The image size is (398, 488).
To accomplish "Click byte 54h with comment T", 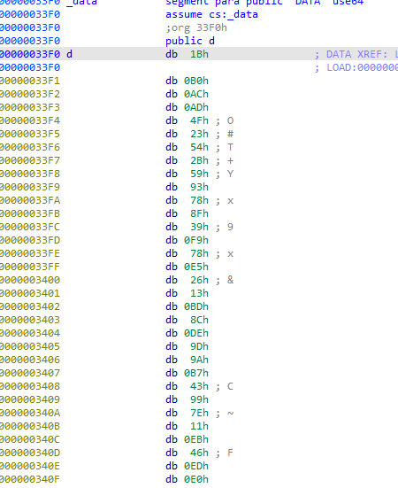I will (x=199, y=147).
